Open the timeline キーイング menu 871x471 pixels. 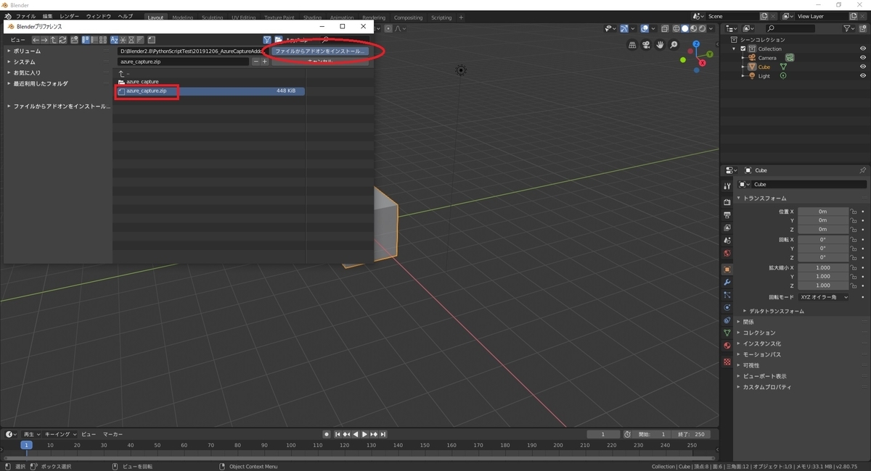60,434
